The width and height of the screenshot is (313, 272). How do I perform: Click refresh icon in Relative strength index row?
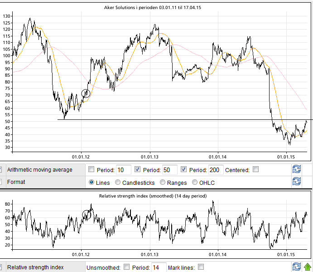pyautogui.click(x=297, y=267)
